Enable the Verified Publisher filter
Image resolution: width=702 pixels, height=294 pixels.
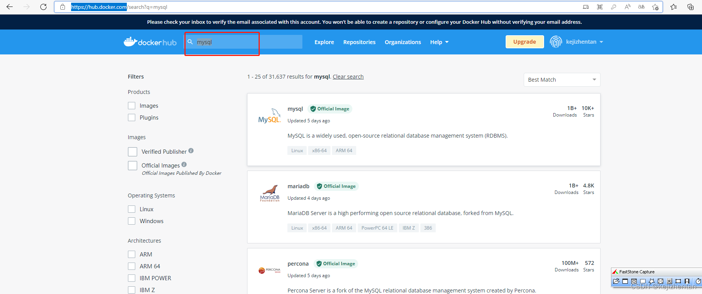tap(133, 152)
